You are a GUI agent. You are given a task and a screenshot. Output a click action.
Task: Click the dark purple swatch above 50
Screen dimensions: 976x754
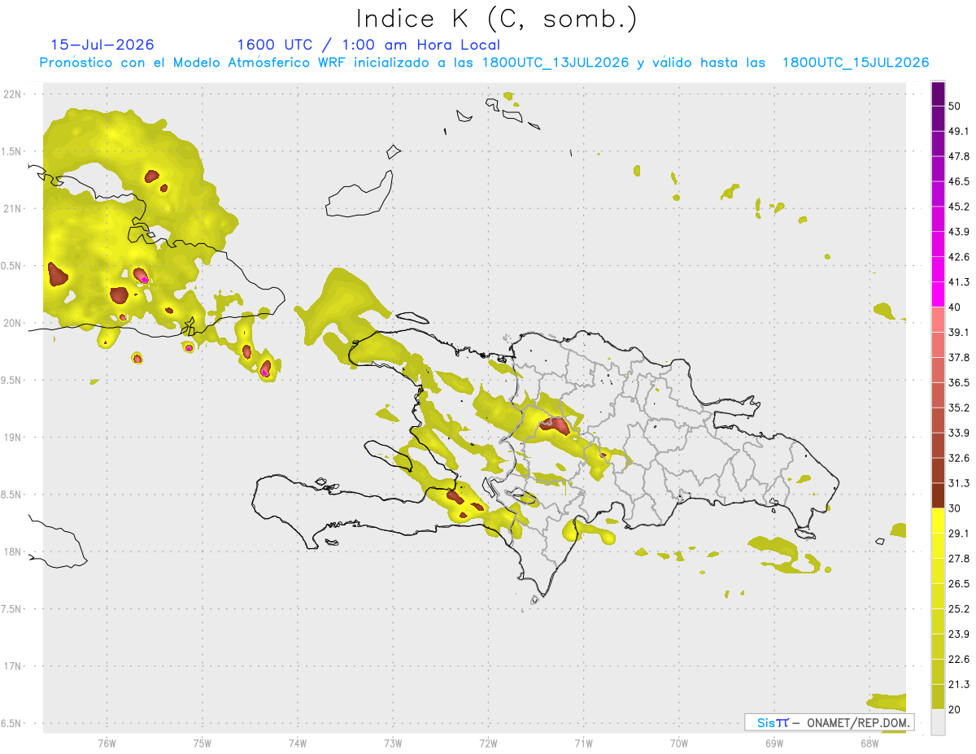938,94
